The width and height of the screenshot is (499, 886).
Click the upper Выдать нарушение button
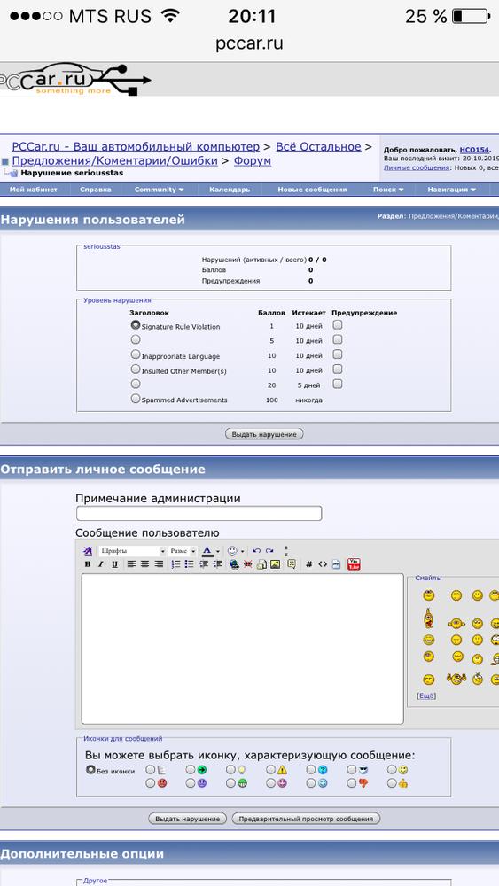[264, 434]
